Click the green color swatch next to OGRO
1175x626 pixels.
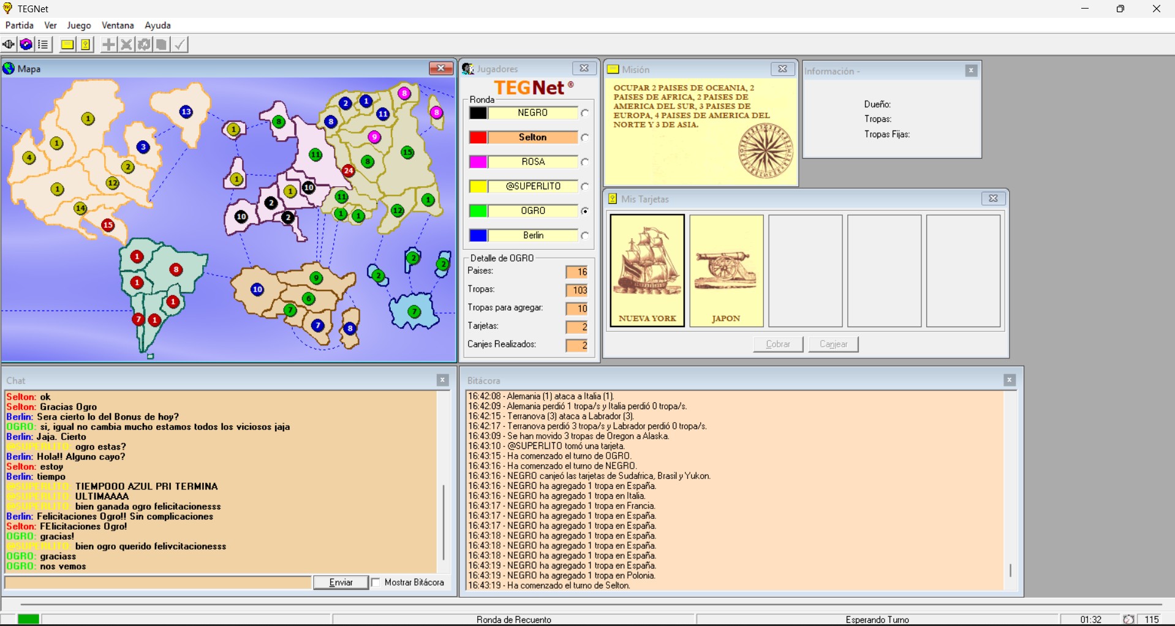point(478,211)
